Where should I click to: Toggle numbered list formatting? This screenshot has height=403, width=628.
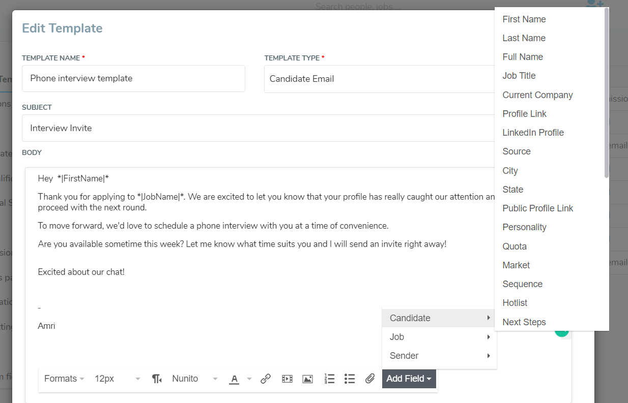[x=329, y=379]
